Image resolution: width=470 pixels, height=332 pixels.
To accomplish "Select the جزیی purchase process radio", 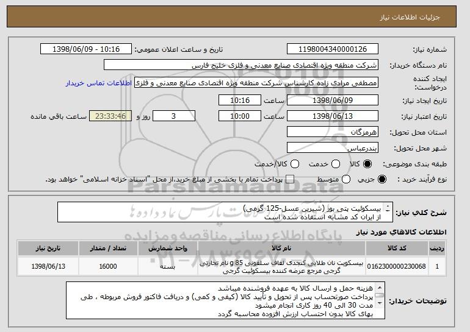I will (x=382, y=179).
